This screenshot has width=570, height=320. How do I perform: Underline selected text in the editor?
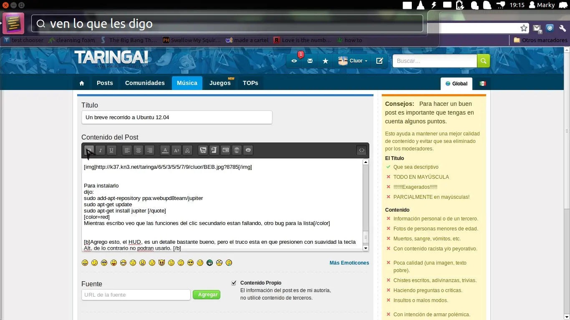pos(111,150)
